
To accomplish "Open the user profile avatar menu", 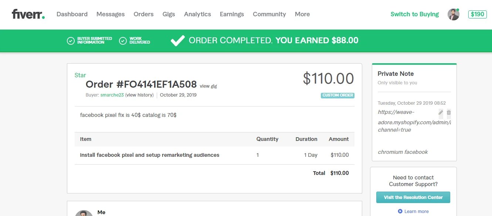I will pyautogui.click(x=454, y=14).
